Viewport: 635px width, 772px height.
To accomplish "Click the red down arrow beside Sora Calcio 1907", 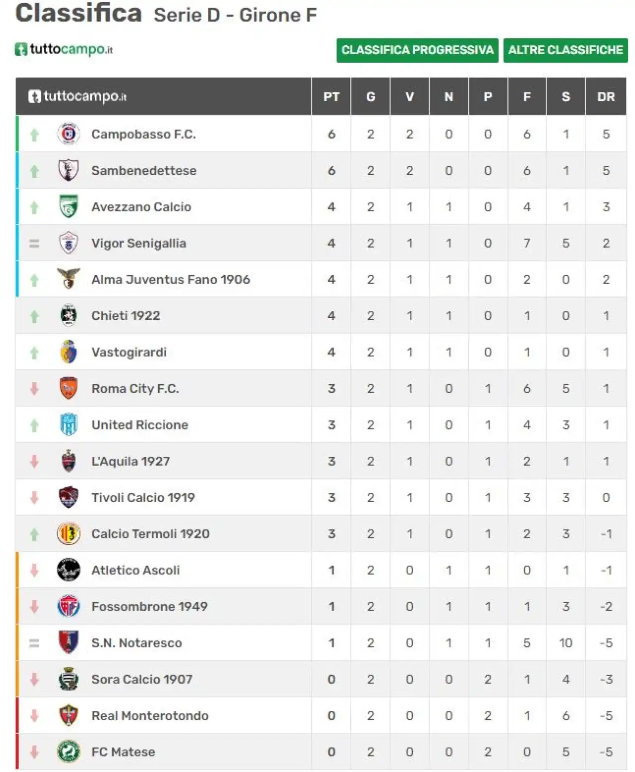I will (x=34, y=679).
